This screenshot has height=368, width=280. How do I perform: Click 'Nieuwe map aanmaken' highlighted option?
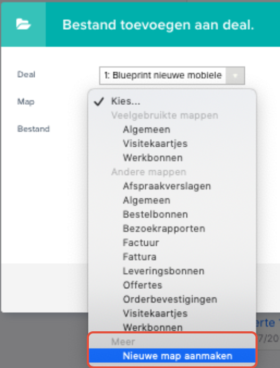[172, 356]
